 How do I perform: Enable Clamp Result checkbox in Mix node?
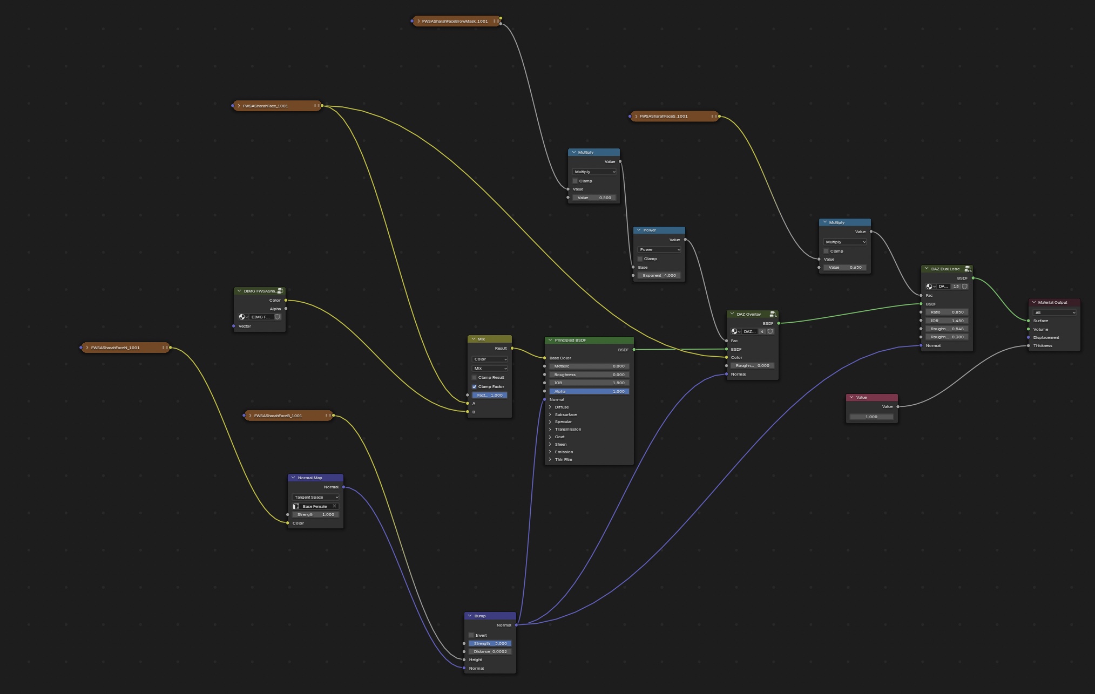tap(475, 377)
